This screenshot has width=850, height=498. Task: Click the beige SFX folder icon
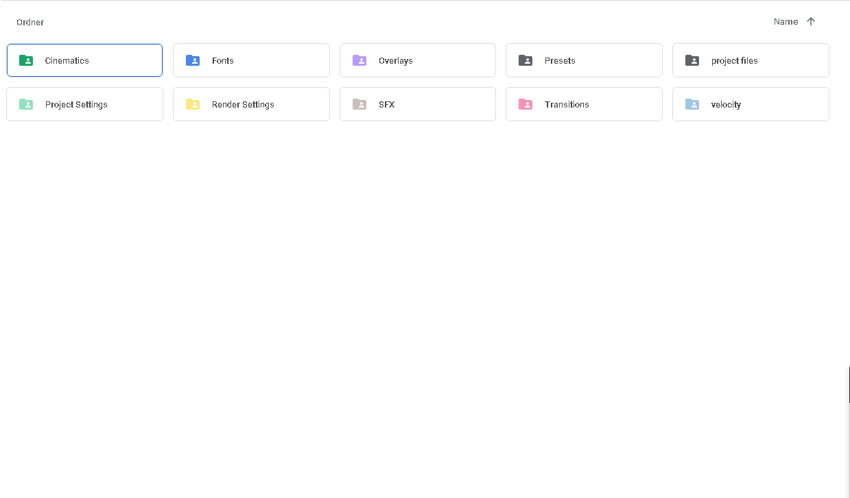click(359, 104)
